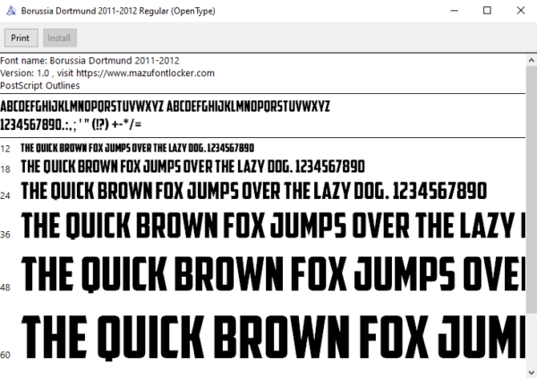Click the '60' size label
537x378 pixels.
(5, 355)
